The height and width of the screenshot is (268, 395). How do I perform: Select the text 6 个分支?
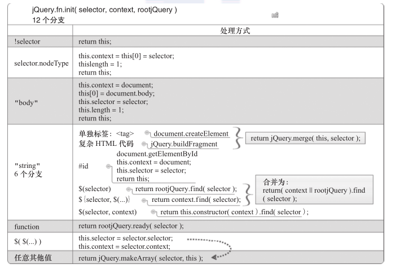pos(28,174)
